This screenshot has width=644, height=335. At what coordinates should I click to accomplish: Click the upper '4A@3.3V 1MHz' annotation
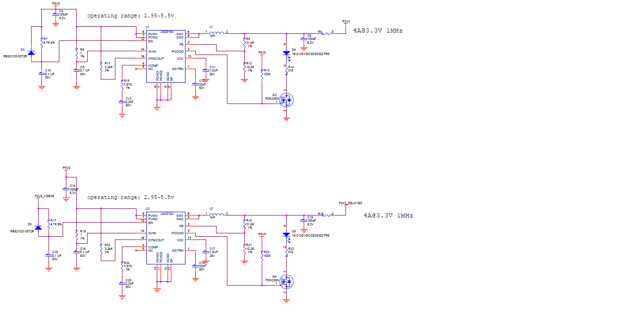[x=378, y=31]
